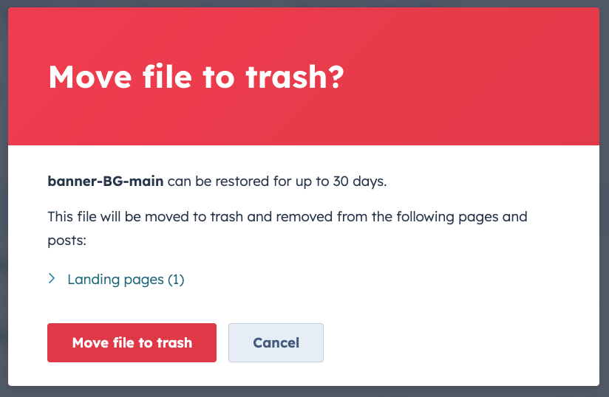This screenshot has height=397, width=609.
Task: Click the Cancel button
Action: pos(276,342)
